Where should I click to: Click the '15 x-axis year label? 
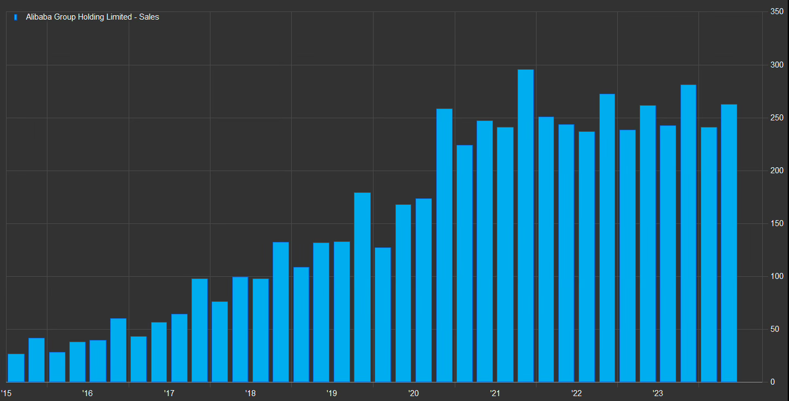coord(6,393)
